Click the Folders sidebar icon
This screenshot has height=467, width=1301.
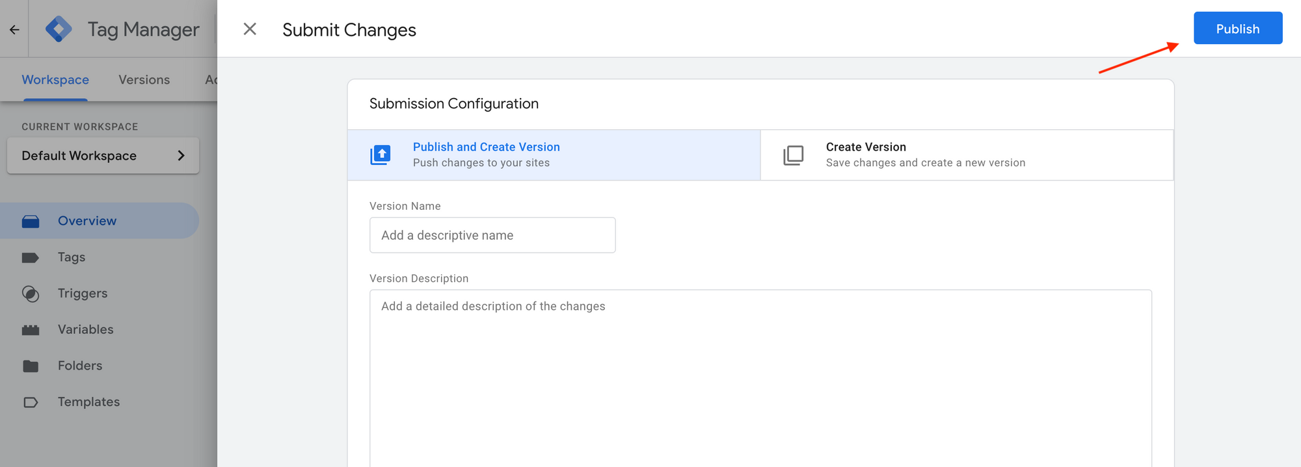(31, 366)
